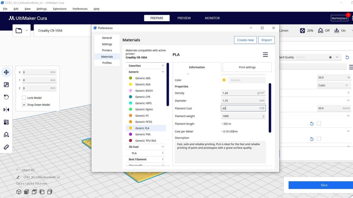Screen dimensions: 353x198
Task: Select the Measure ruler tool
Action: tap(6, 147)
